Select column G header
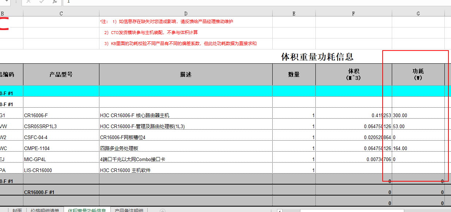Image resolution: width=451 pixels, height=212 pixels. point(418,14)
